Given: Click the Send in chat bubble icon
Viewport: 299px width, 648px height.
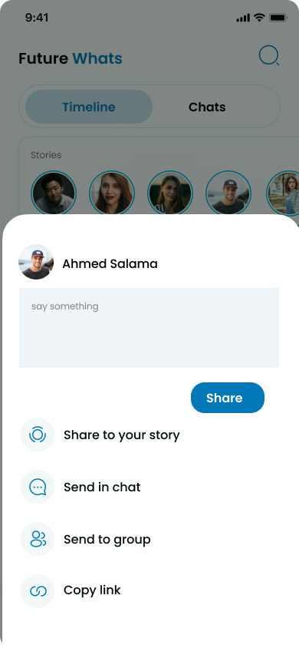Looking at the screenshot, I should 38,487.
